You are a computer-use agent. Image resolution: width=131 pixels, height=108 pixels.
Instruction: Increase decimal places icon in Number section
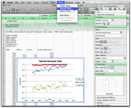point(104,24)
